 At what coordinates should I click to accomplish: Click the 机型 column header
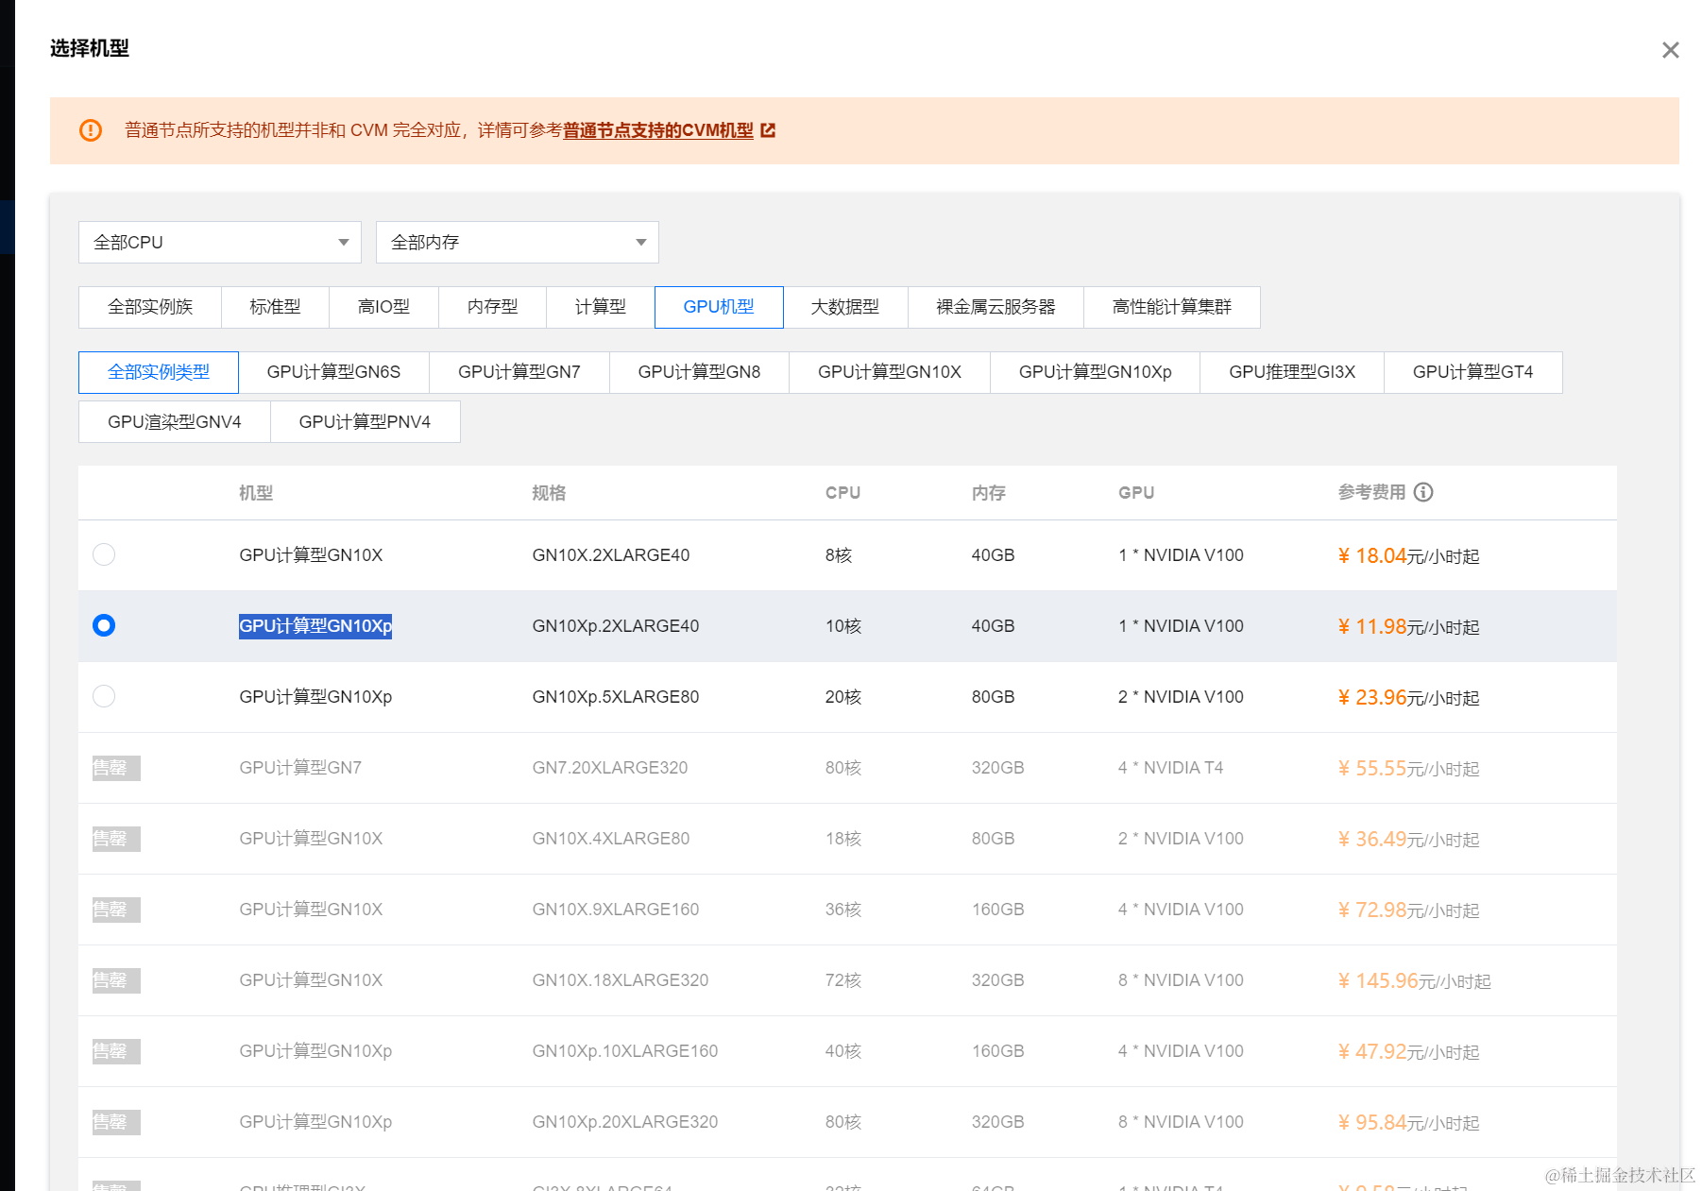tap(256, 493)
